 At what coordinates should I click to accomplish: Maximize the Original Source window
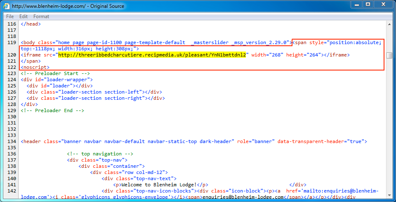tap(368, 4)
